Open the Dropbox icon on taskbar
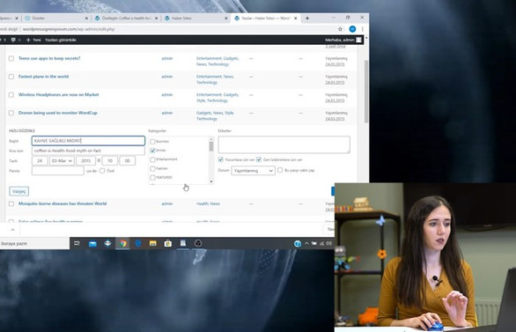The height and width of the screenshot is (332, 516). (x=107, y=243)
